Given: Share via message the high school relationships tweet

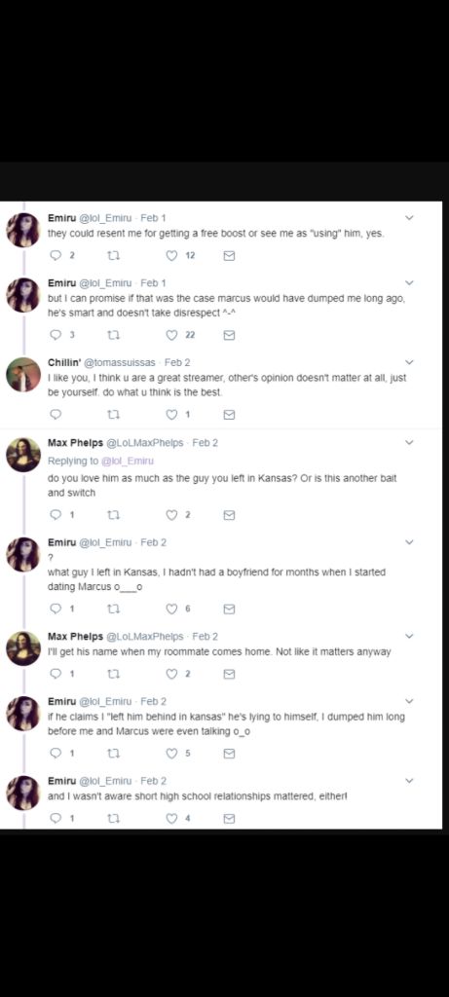Looking at the screenshot, I should tap(229, 819).
